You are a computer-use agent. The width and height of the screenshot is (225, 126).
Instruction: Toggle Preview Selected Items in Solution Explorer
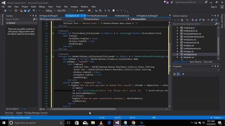[x=216, y=20]
